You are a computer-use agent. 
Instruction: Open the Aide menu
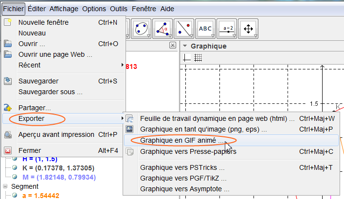click(x=167, y=9)
